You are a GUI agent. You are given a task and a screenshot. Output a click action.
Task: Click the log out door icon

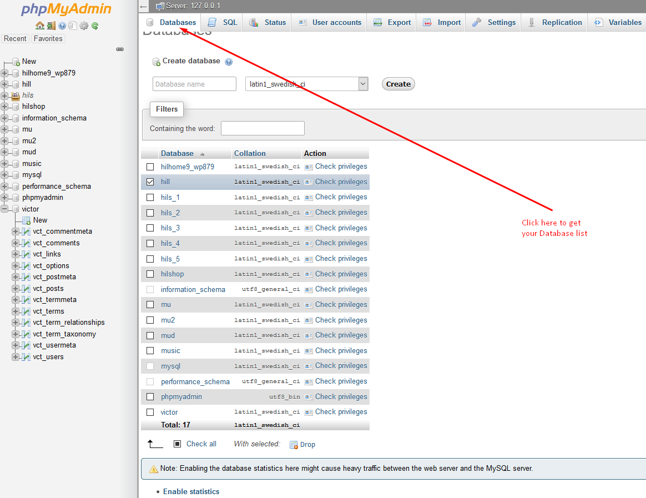click(x=51, y=26)
